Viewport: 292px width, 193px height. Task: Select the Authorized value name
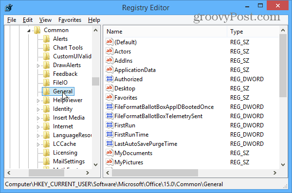(128, 79)
